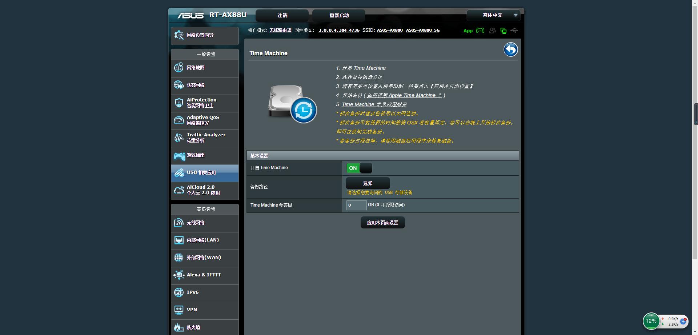Open Traffic Analyzer from the sidebar
698x335 pixels.
(205, 137)
